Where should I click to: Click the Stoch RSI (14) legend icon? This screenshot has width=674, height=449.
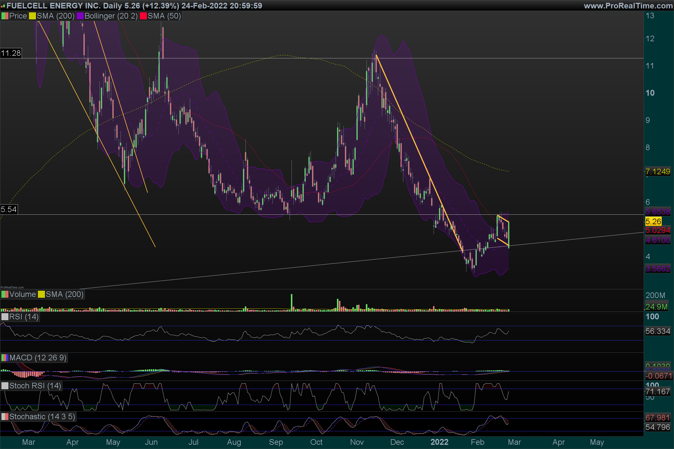pyautogui.click(x=4, y=386)
